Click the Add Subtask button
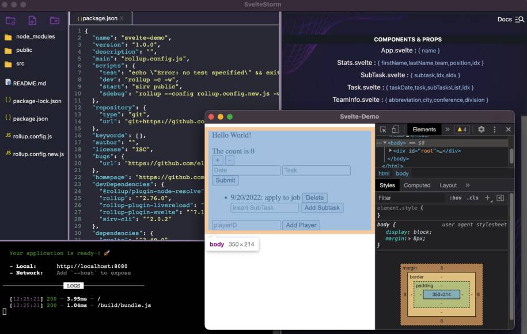 coord(322,208)
